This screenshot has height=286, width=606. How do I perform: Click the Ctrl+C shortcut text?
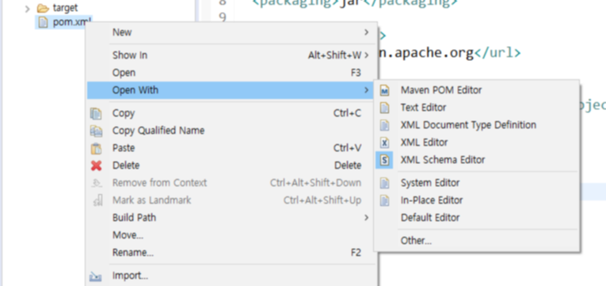coord(347,113)
